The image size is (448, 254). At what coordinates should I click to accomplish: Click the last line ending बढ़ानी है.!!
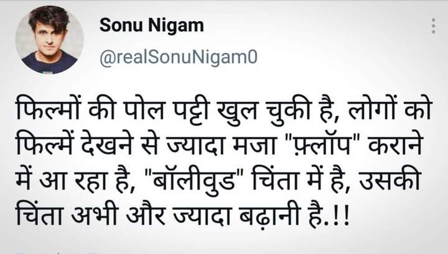182,213
